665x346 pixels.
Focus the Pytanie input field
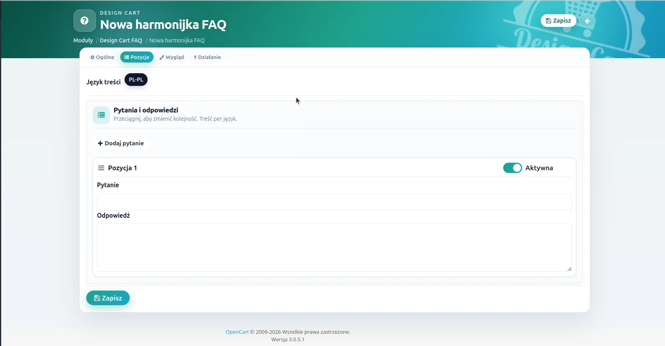click(x=334, y=202)
